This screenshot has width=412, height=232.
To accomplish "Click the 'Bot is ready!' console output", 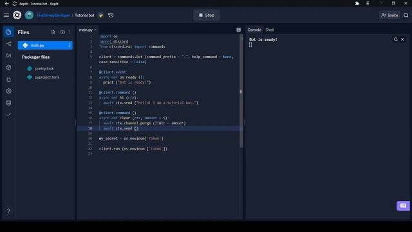I will pos(263,40).
